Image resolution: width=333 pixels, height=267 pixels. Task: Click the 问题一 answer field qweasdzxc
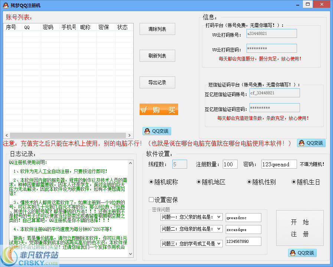(244, 218)
